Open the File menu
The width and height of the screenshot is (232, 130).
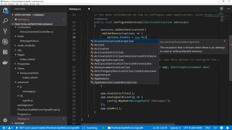2,4
